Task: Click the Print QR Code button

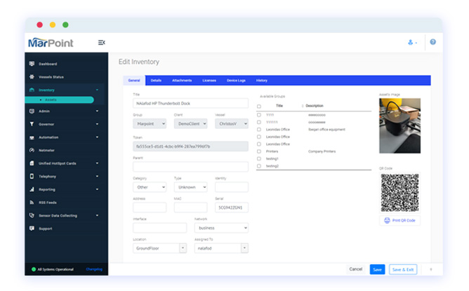Action: (x=399, y=220)
